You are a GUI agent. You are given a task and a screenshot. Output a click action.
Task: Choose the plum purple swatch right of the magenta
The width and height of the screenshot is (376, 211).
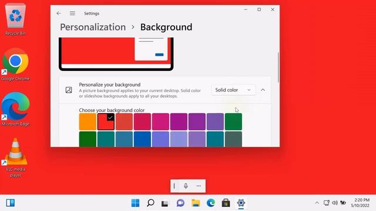tap(179, 122)
